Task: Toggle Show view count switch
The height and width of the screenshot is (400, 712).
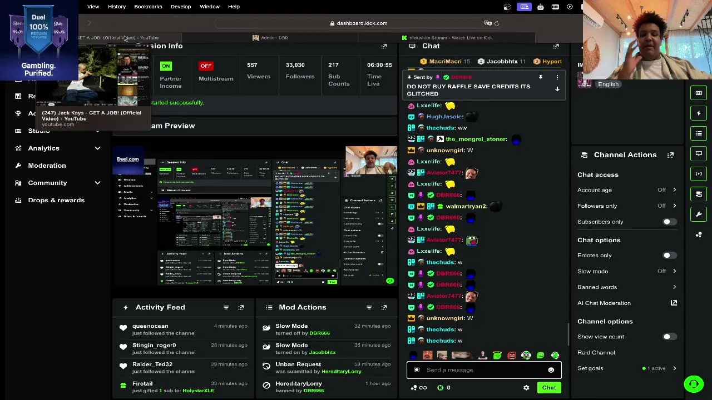Action: click(669, 337)
